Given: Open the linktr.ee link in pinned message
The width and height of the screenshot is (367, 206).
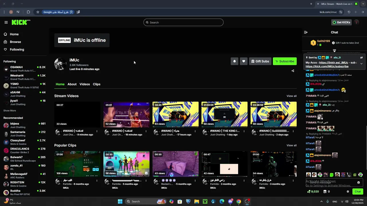Looking at the screenshot, I should 333,63.
